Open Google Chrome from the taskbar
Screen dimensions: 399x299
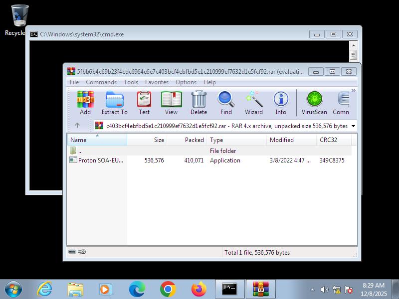pyautogui.click(x=168, y=289)
